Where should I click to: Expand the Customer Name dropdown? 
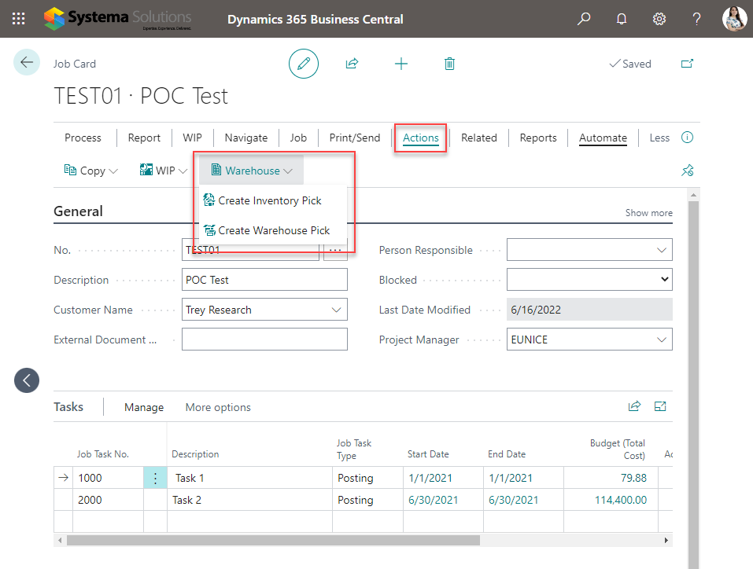[x=337, y=310]
